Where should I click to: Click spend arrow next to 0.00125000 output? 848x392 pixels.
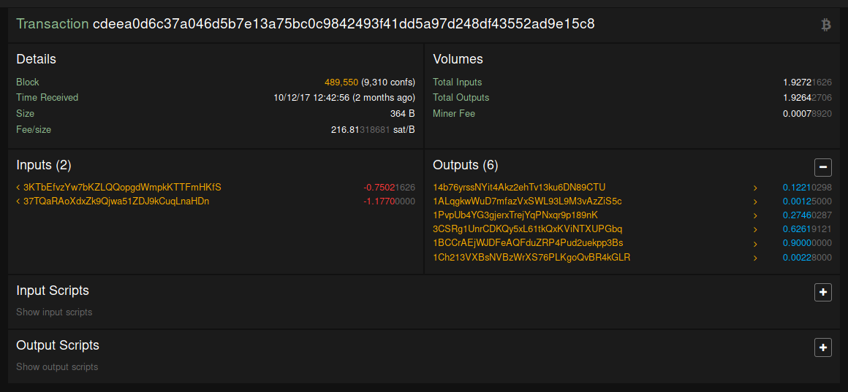coord(755,201)
